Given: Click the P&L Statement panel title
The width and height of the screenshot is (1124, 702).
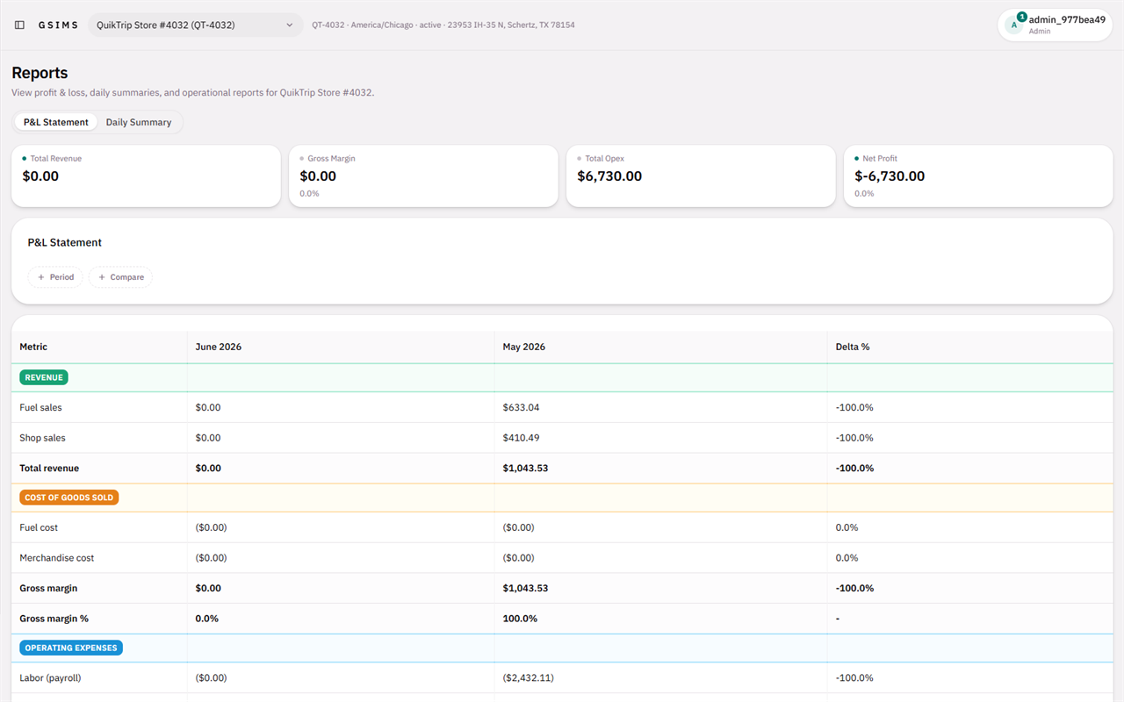Looking at the screenshot, I should [65, 243].
